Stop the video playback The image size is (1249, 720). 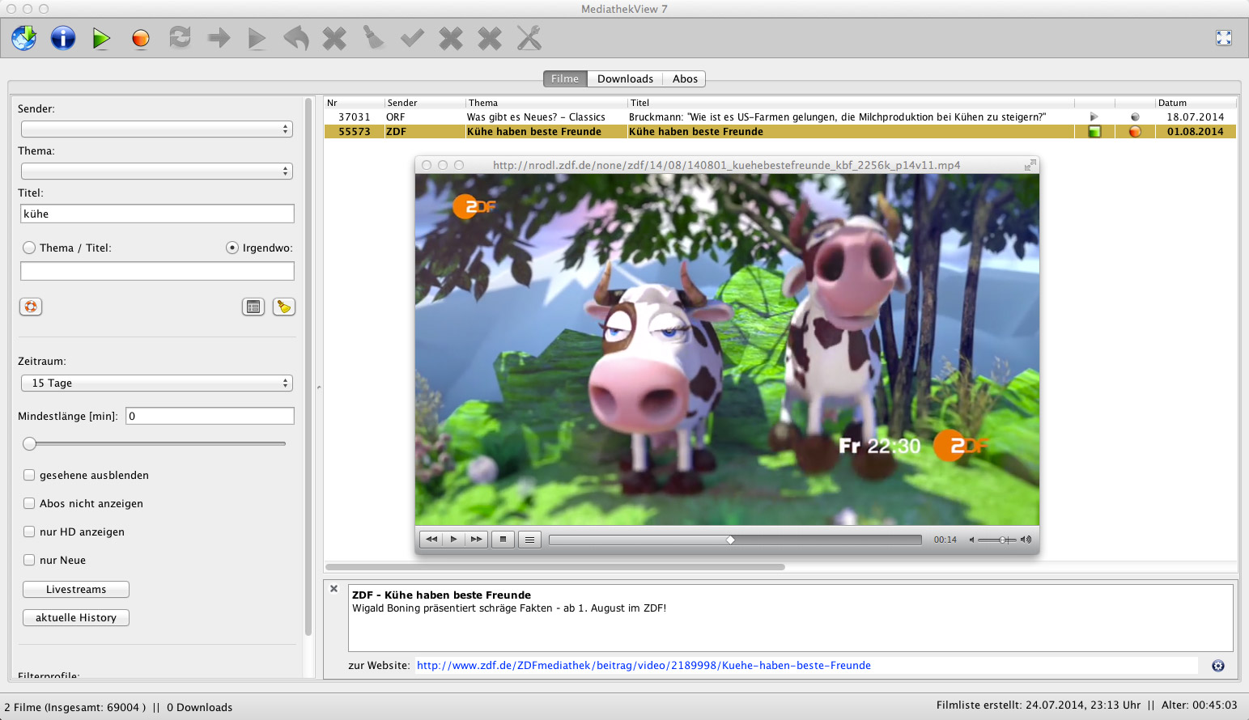coord(503,540)
